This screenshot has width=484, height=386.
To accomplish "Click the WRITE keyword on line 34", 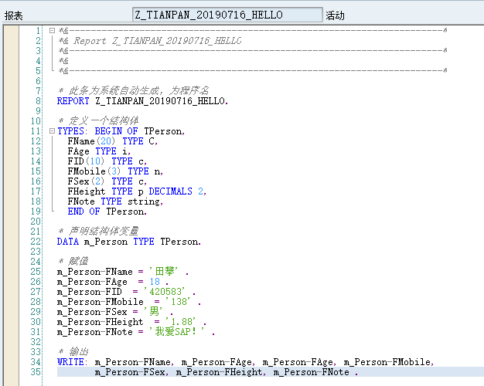I will click(70, 362).
